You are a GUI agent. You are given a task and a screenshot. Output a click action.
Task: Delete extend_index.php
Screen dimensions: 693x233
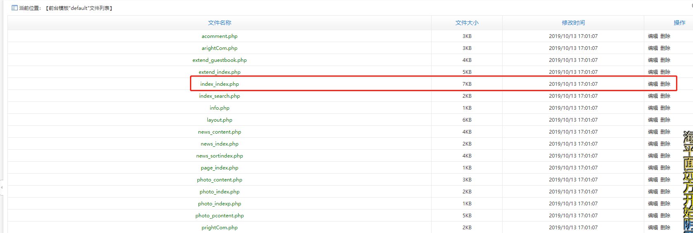(665, 72)
